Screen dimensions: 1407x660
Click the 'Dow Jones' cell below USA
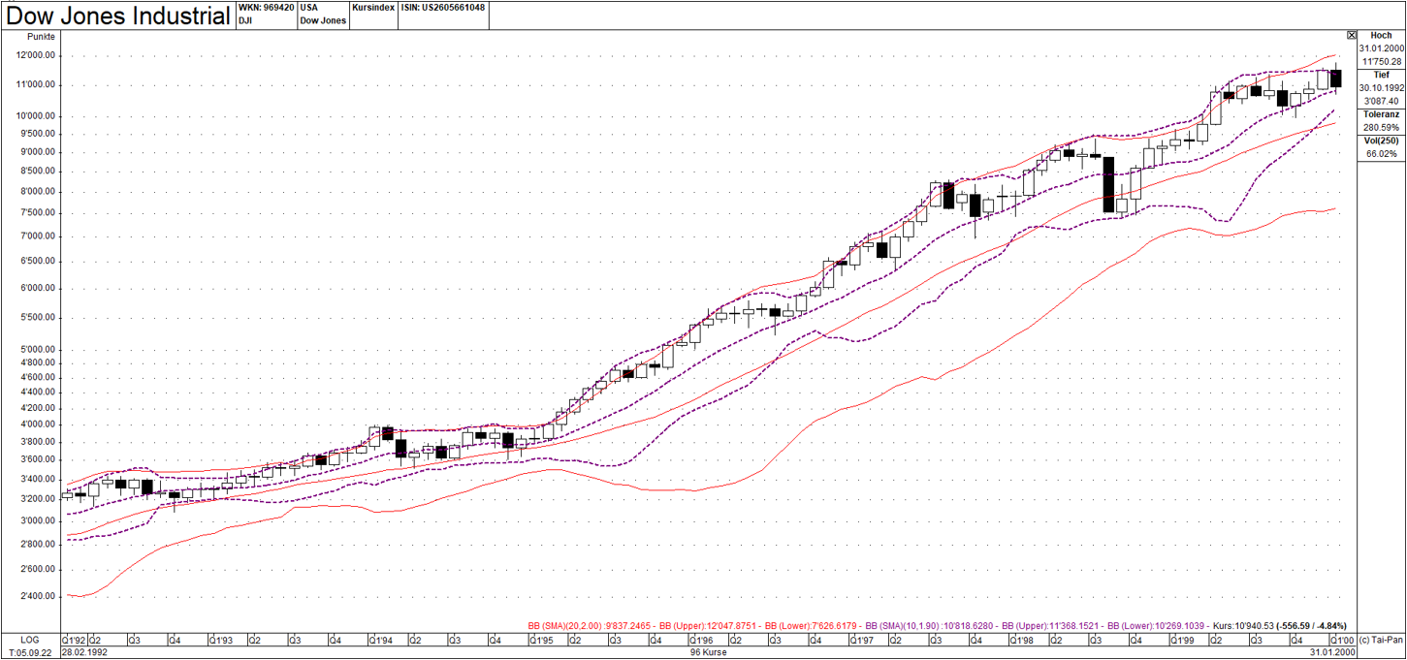point(323,20)
